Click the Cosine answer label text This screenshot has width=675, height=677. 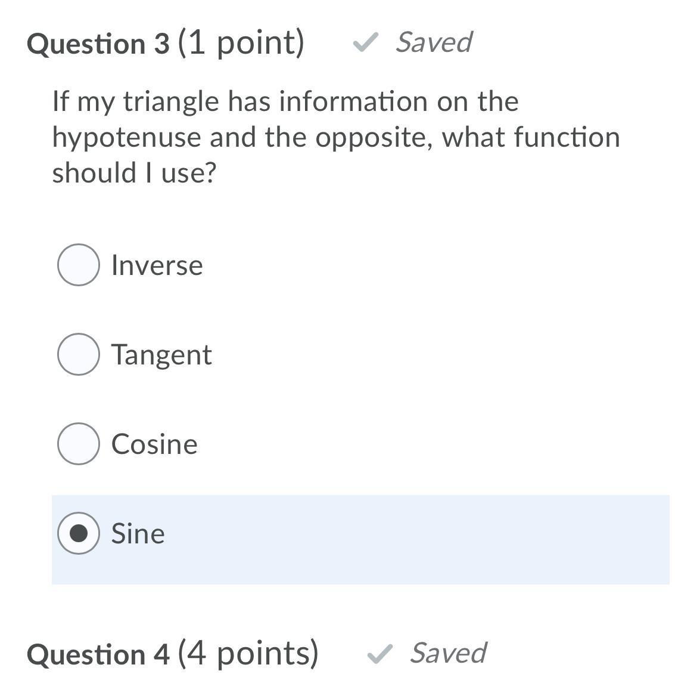154,444
